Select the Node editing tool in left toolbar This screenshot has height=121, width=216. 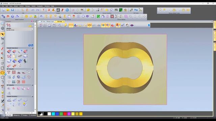pyautogui.click(x=2, y=39)
